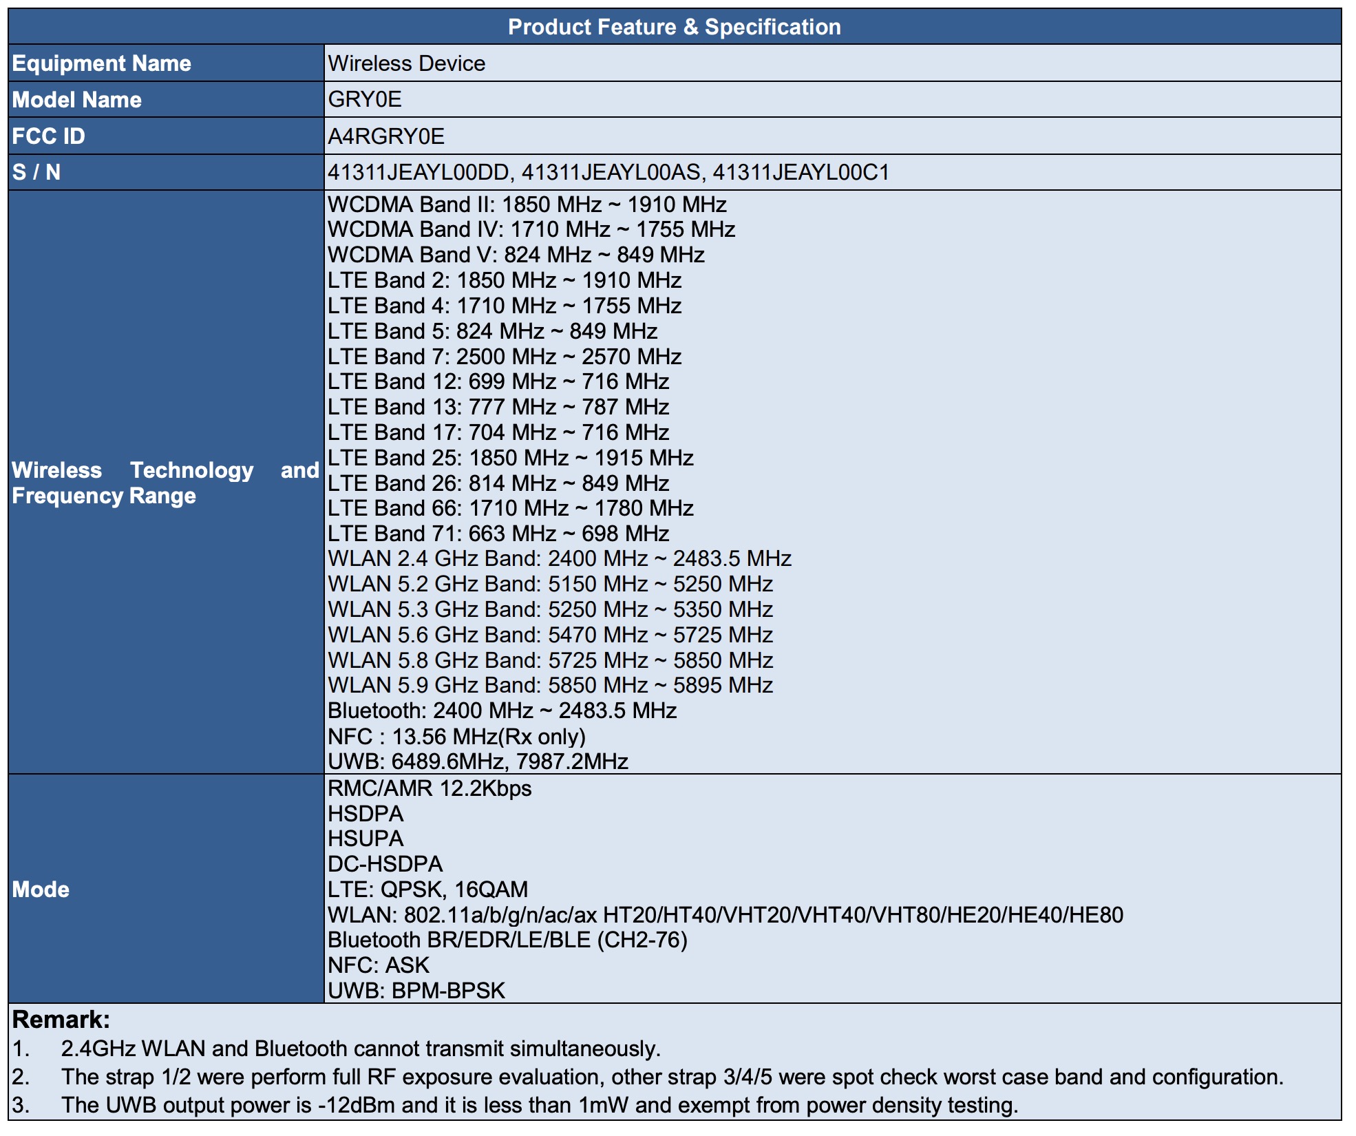Click the WCDMA Band II frequency line
Screen dimensions: 1356x1136
[527, 204]
